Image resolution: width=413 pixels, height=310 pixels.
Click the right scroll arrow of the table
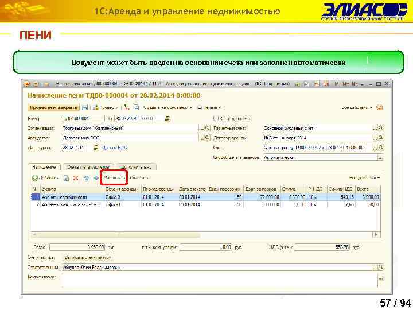tap(377, 234)
